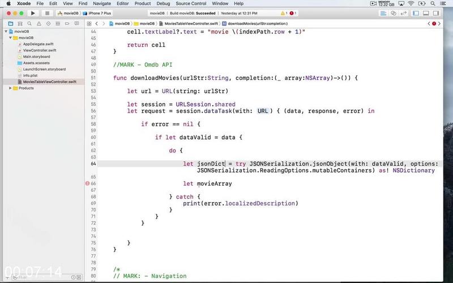Go forward in editor history
This screenshot has height=283, width=453.
pyautogui.click(x=104, y=24)
